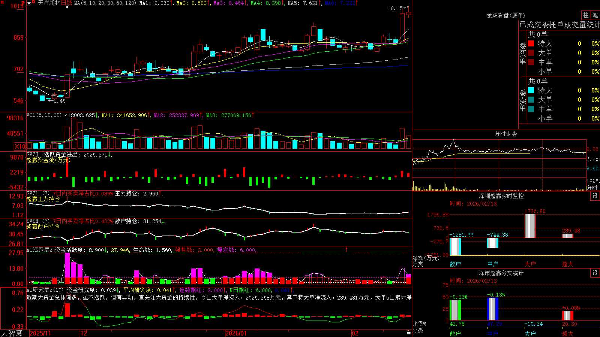Click the 2025/11 date marker on timeline
This screenshot has width=600, height=337.
(40, 333)
